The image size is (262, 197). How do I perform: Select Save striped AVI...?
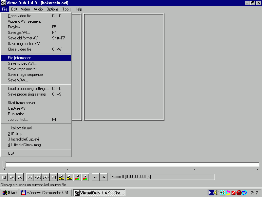[x=36, y=63]
